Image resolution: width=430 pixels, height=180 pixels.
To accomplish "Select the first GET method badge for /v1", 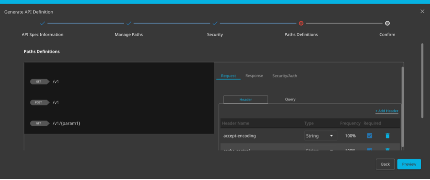I will [40, 82].
